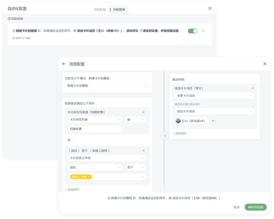Screen dimensions: 274x219
Task: Open the 等于 comparison dropdown
Action: coord(135,167)
